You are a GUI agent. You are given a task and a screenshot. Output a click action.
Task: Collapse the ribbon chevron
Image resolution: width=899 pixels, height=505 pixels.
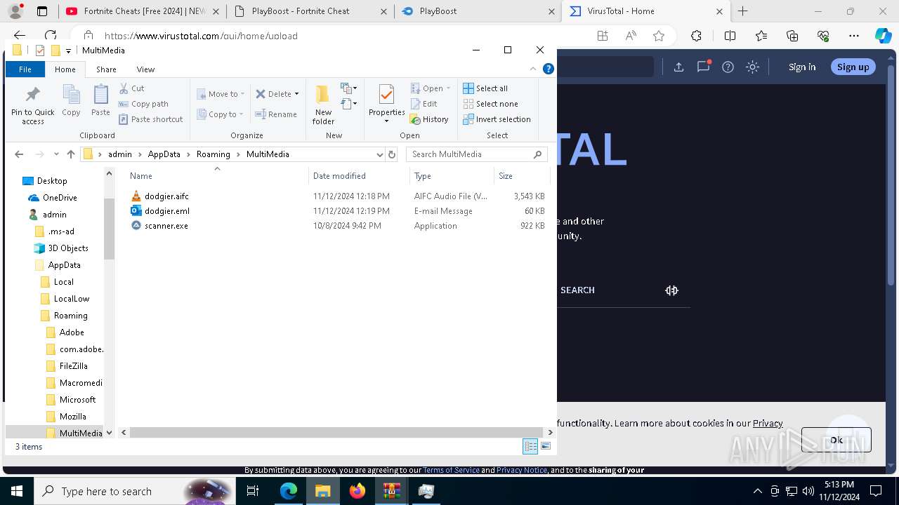tap(534, 69)
